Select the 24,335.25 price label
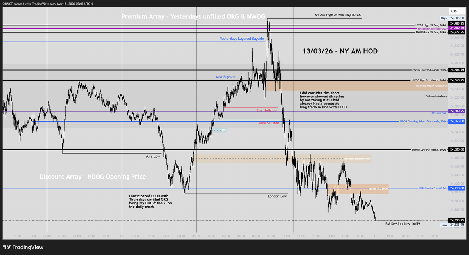The width and height of the screenshot is (469, 255). pos(456,221)
